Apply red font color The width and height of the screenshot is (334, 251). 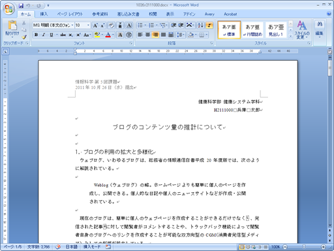(x=108, y=35)
